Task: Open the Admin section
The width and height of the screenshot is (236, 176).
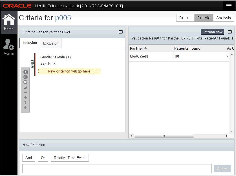Action: (9, 47)
